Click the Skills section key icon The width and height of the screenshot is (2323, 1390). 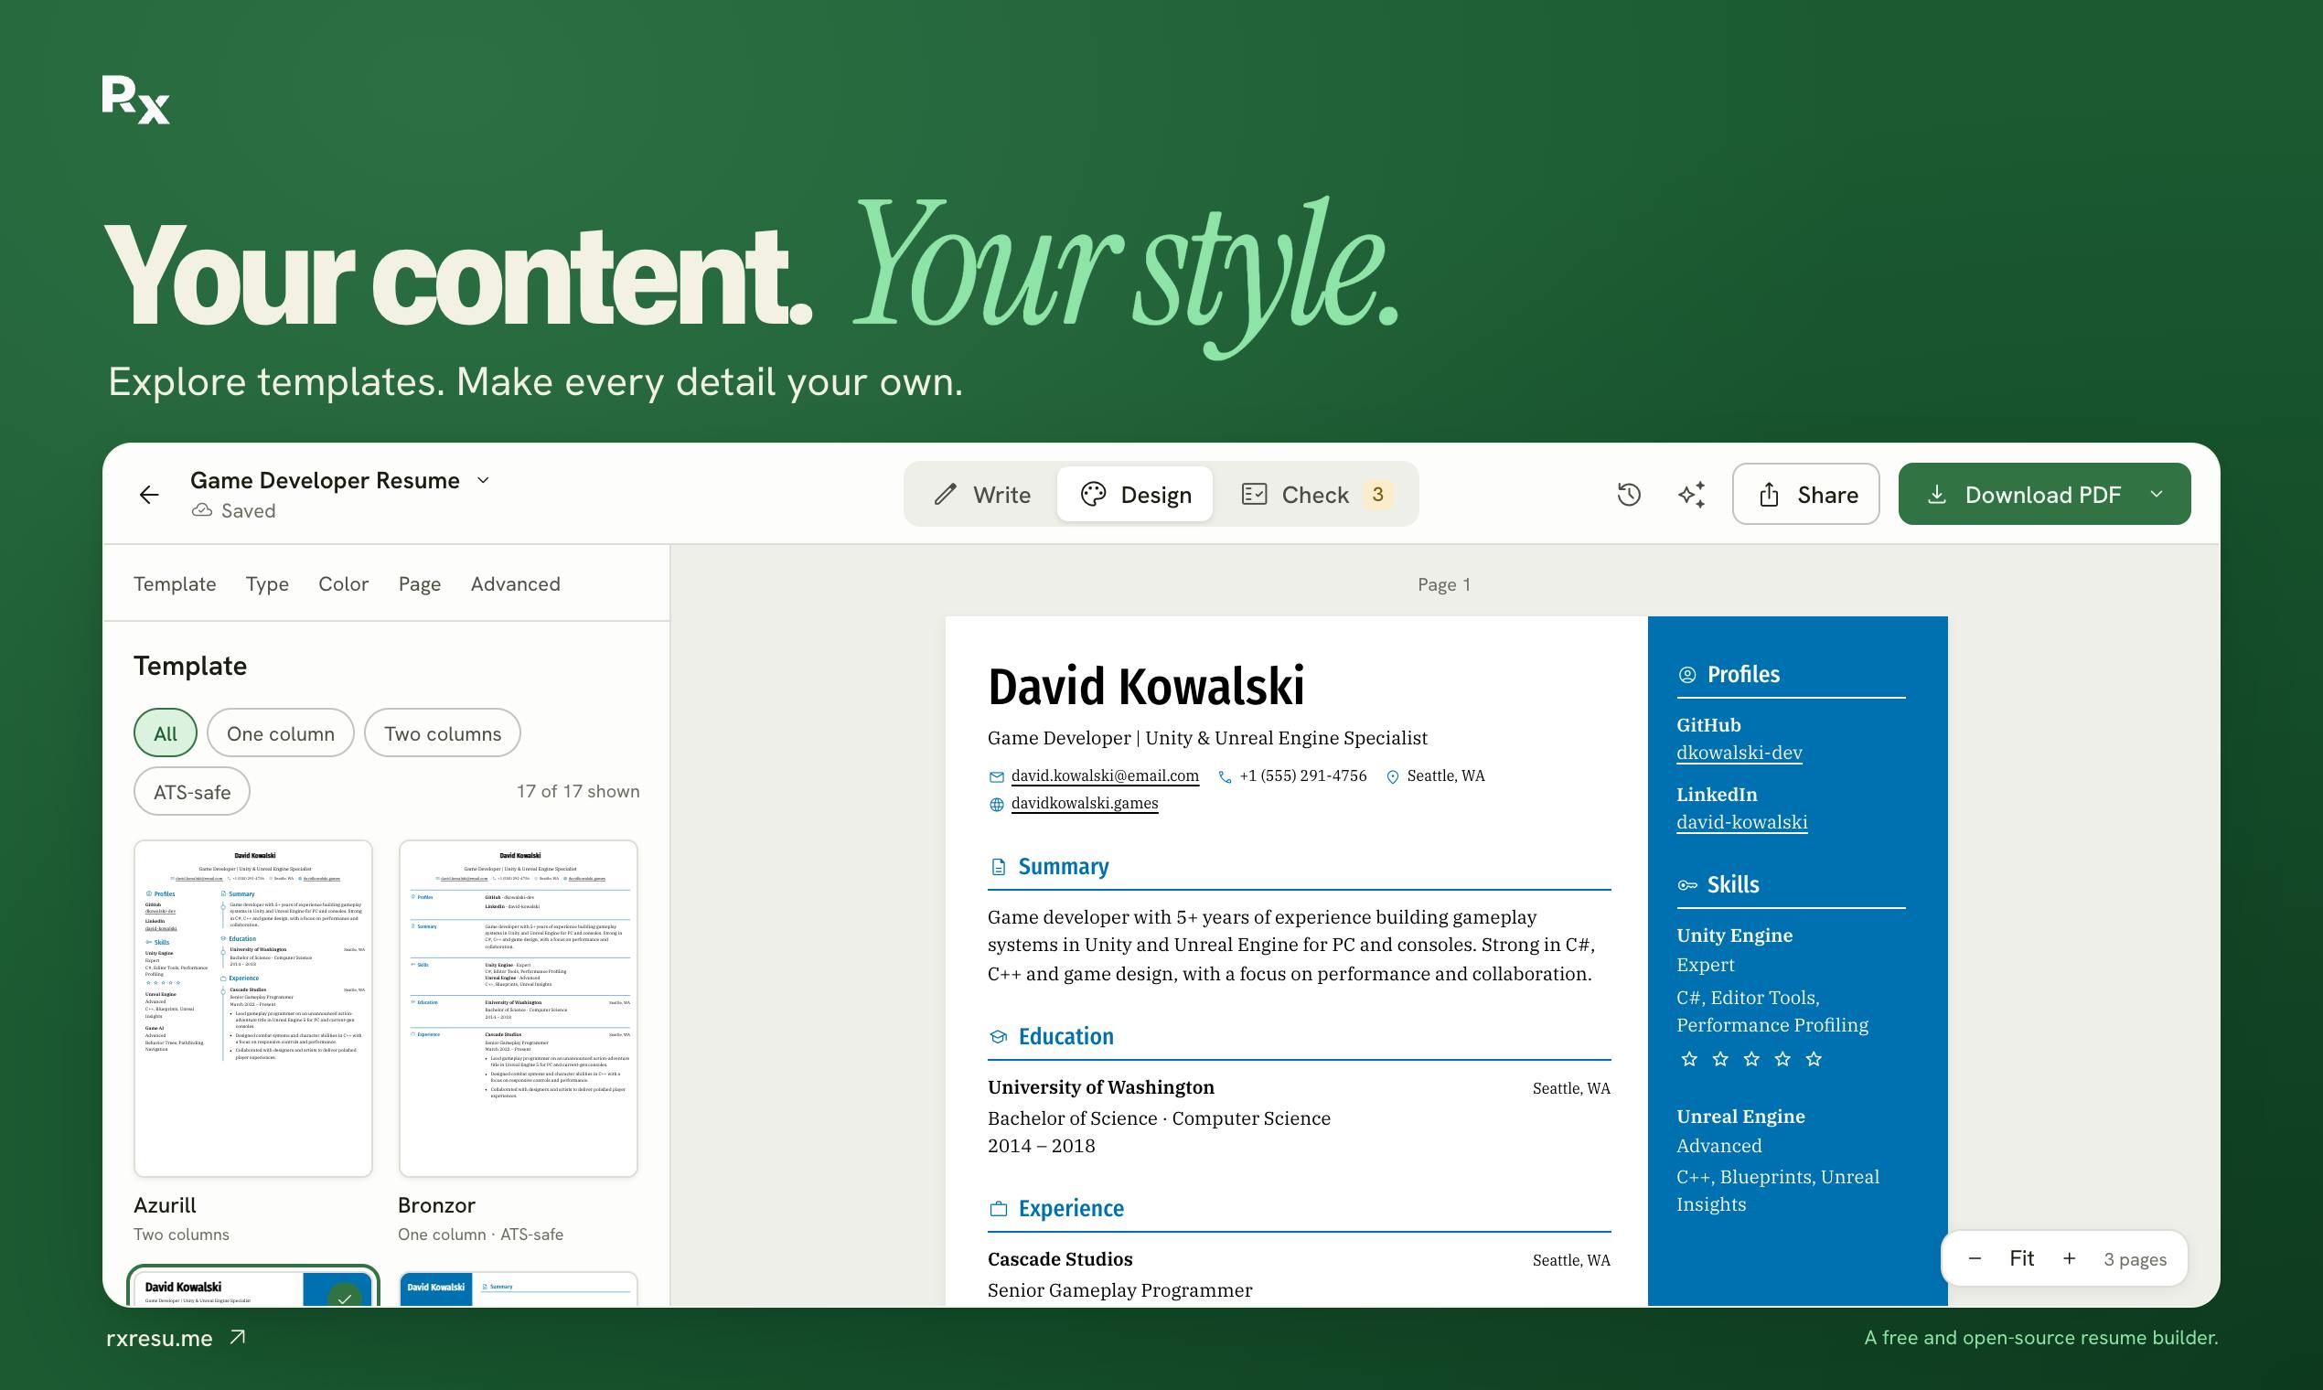tap(1687, 885)
